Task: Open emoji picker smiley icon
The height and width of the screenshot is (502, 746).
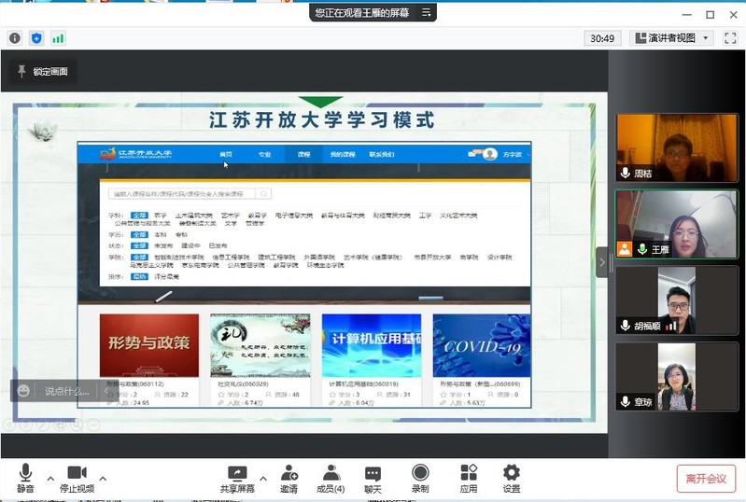Action: point(23,391)
